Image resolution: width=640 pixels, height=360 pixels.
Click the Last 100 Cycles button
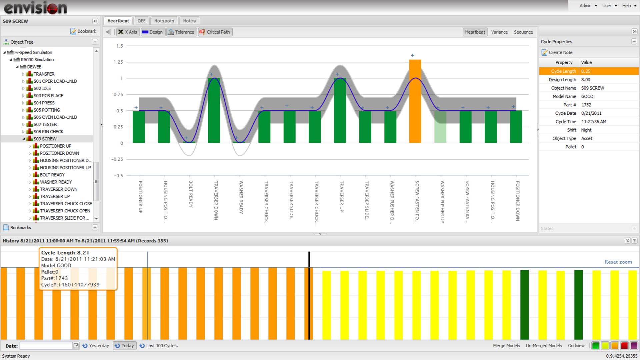159,346
